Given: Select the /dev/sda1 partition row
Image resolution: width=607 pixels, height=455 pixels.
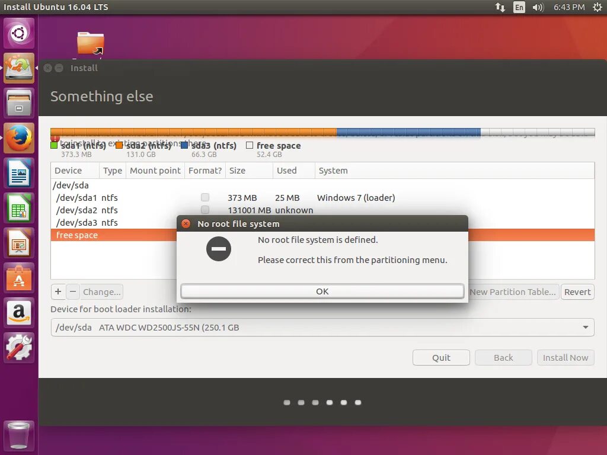Looking at the screenshot, I should (322, 197).
